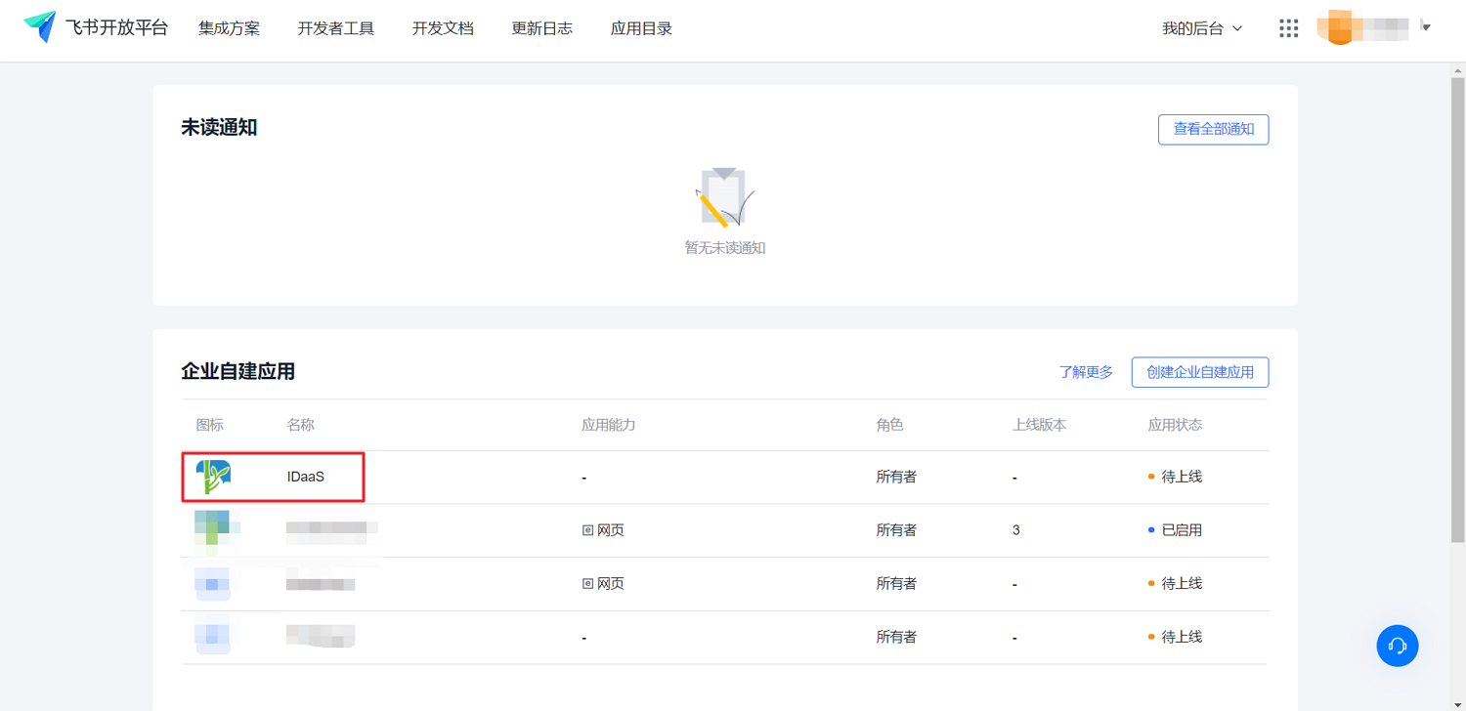1466x711 pixels.
Task: Open 更新日志 page
Action: pyautogui.click(x=541, y=28)
